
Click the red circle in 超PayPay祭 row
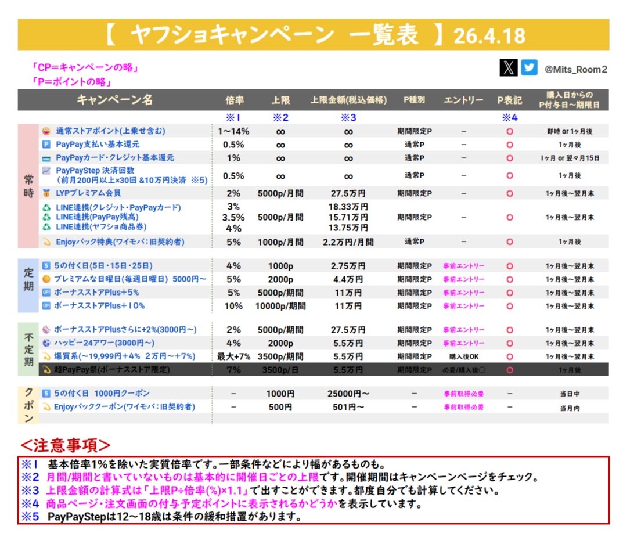pyautogui.click(x=510, y=370)
